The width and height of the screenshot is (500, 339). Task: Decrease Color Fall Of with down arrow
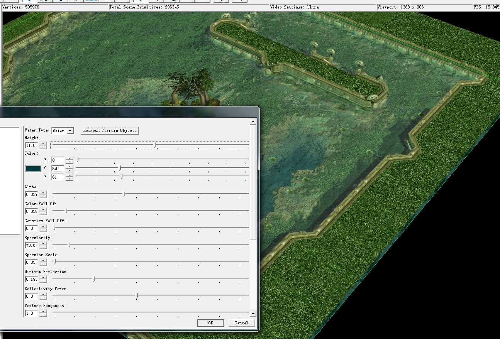(43, 213)
